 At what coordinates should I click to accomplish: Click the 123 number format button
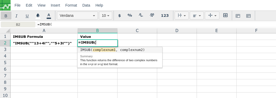165,16
